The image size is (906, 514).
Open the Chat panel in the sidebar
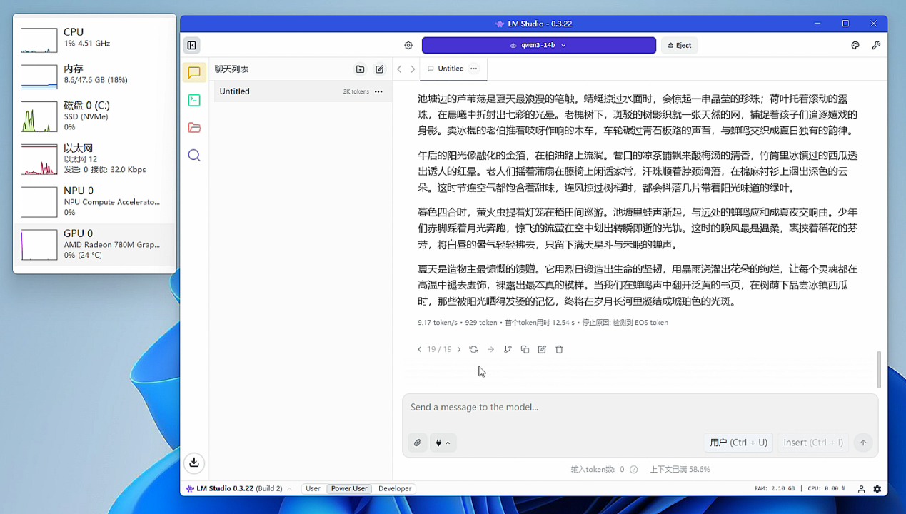193,72
